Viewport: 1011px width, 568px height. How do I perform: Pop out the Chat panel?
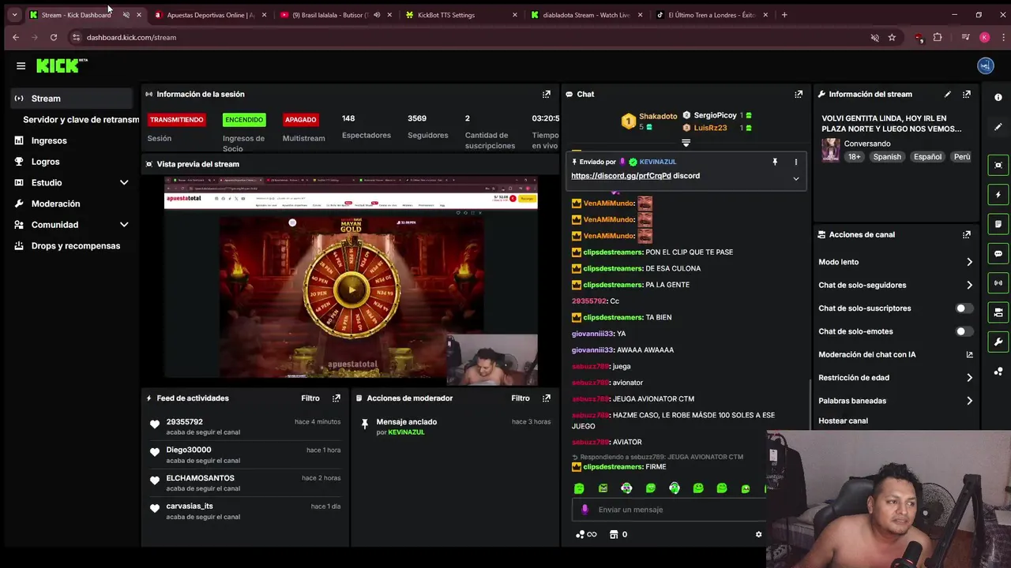pyautogui.click(x=798, y=94)
